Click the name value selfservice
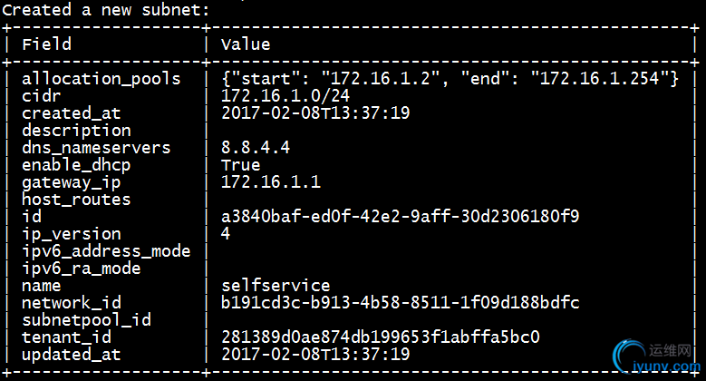Screen dimensions: 706x381 click(276, 286)
